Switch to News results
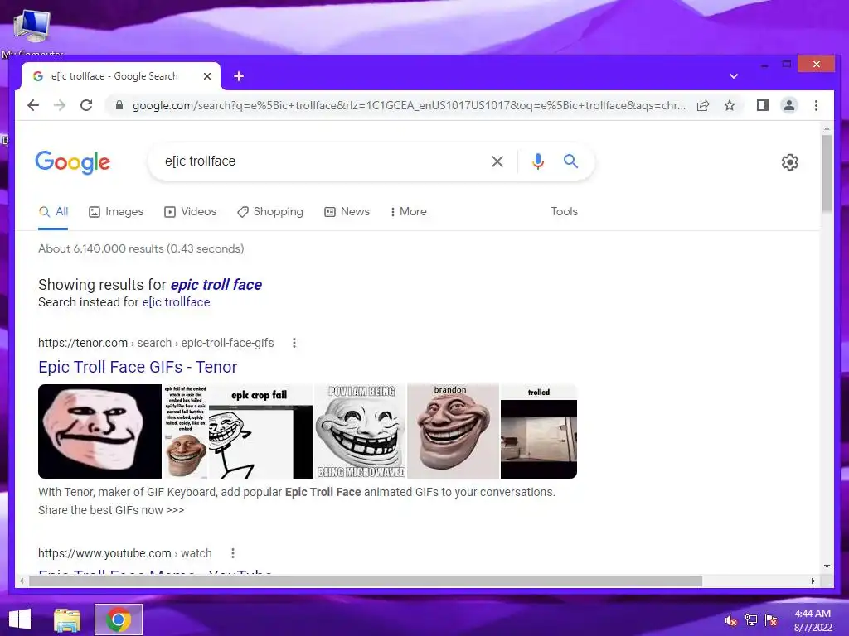The height and width of the screenshot is (636, 849). [x=347, y=211]
